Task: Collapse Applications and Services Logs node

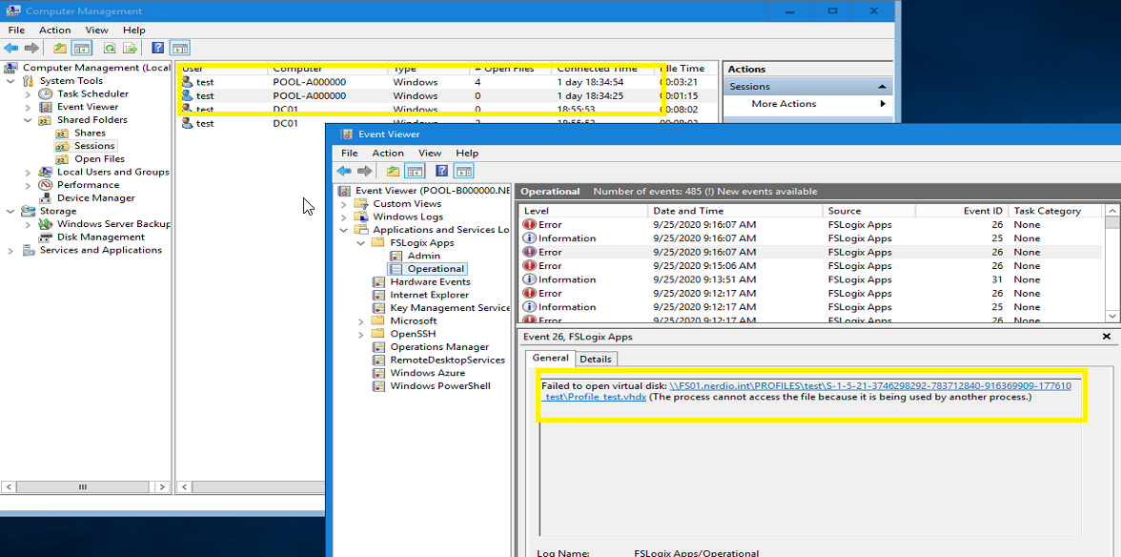Action: tap(344, 230)
